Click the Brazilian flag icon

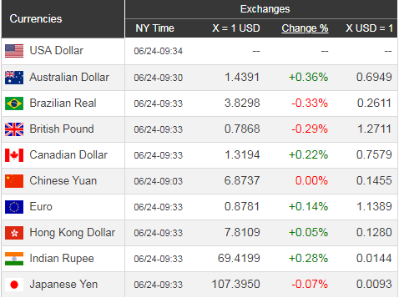point(14,104)
